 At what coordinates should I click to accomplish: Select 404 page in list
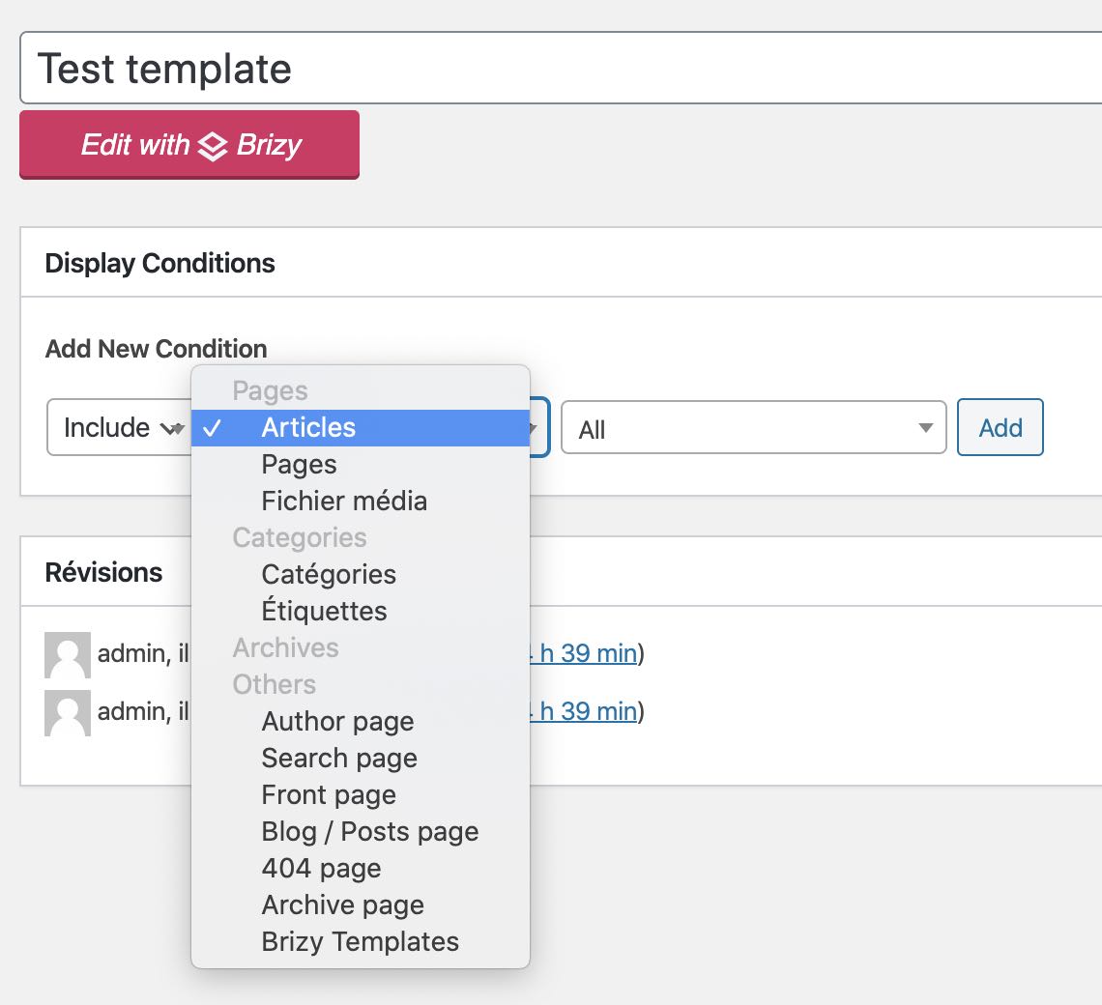(321, 869)
